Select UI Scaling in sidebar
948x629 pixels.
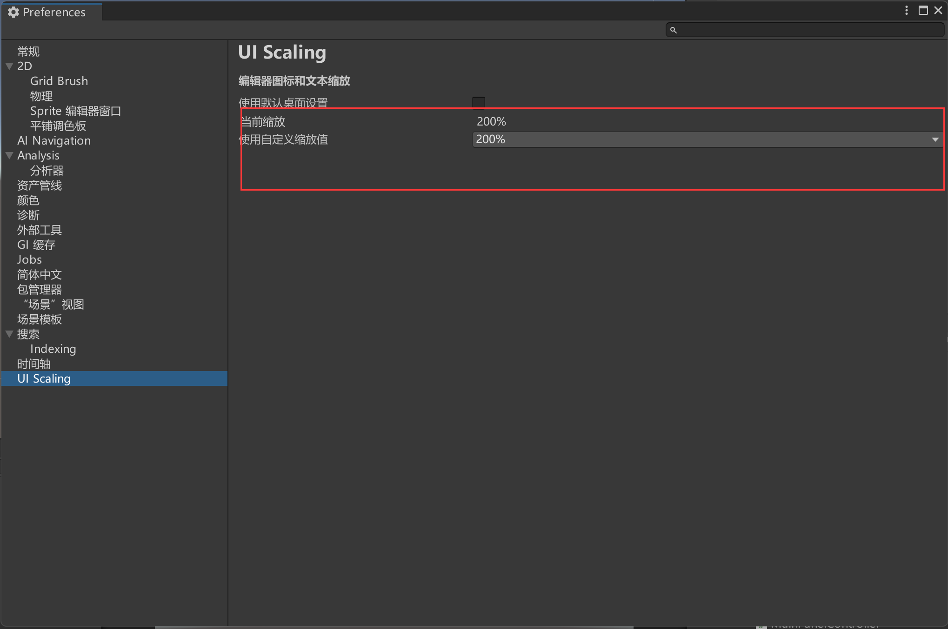[x=44, y=379]
